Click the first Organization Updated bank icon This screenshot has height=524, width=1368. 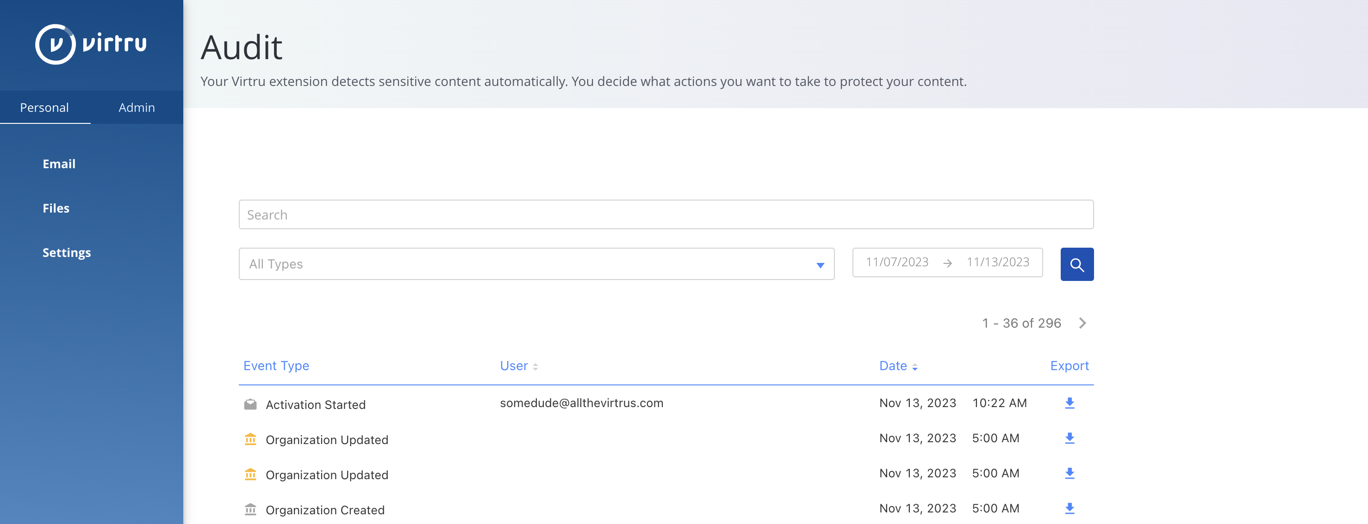[249, 439]
